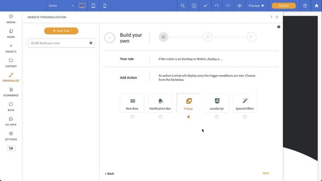
Task: Click the orange New Rule button
Action: pyautogui.click(x=61, y=31)
